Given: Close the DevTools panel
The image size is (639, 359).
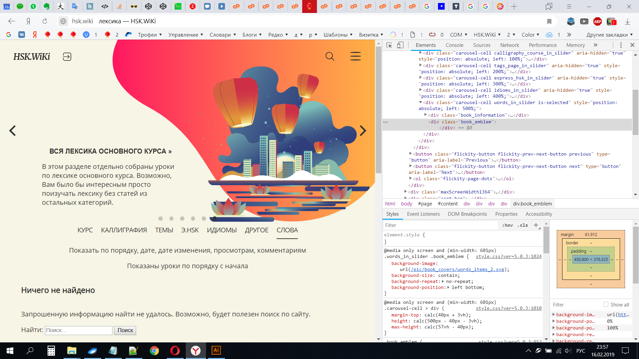Looking at the screenshot, I should pos(632,45).
